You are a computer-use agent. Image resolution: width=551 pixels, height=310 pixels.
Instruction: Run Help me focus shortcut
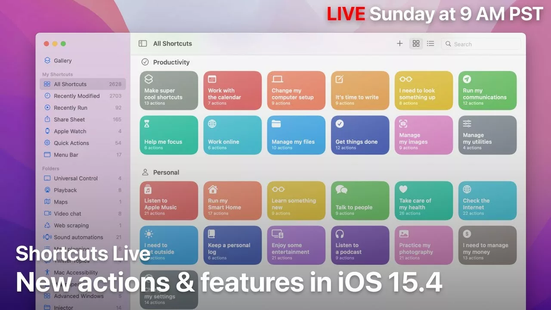point(169,135)
